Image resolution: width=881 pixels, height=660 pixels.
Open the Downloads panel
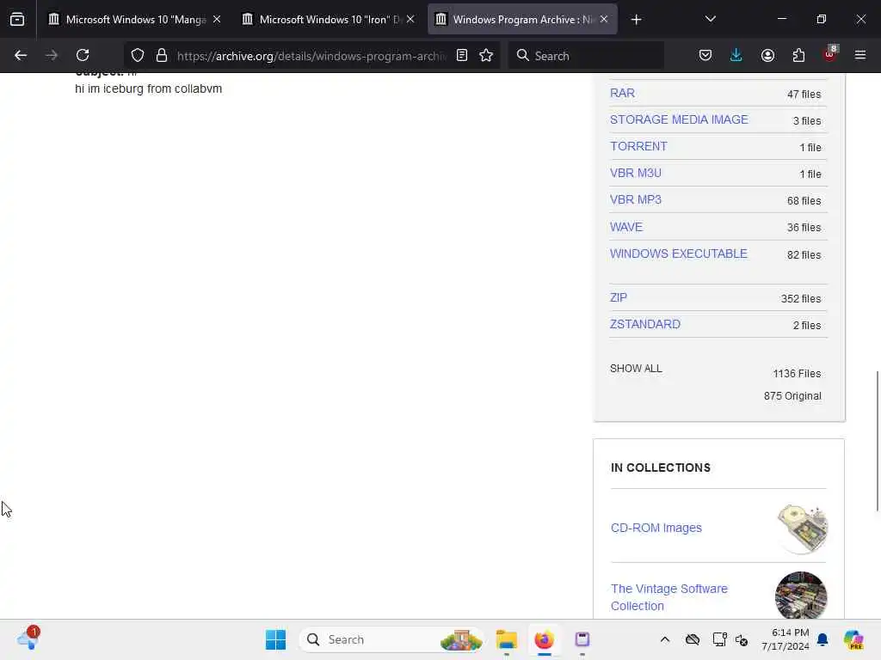(x=736, y=55)
